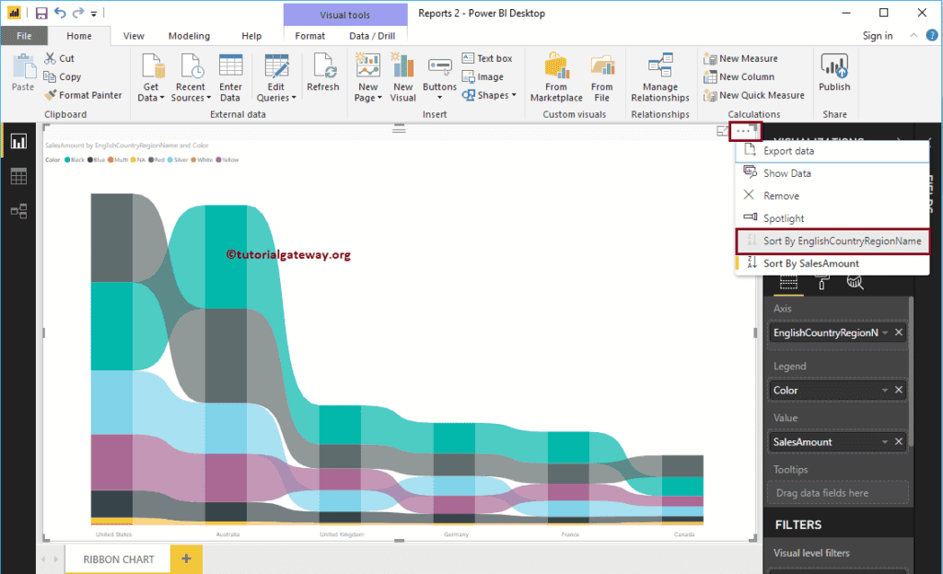Collapse the ribbon with the chevron
943x574 pixels.
[914, 35]
